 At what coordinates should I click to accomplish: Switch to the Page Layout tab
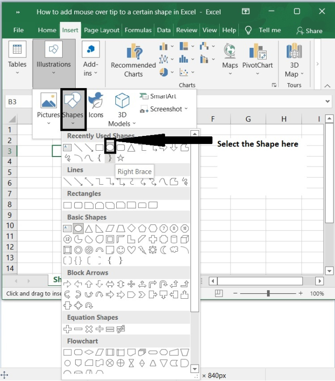tap(101, 30)
